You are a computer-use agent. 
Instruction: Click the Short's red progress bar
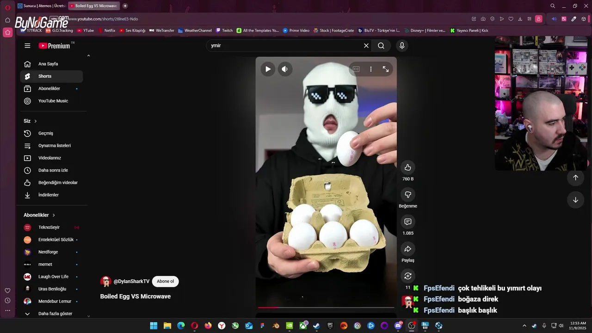[326, 307]
